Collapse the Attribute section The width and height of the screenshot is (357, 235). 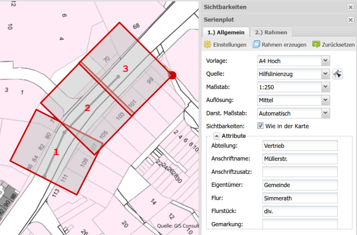[217, 136]
